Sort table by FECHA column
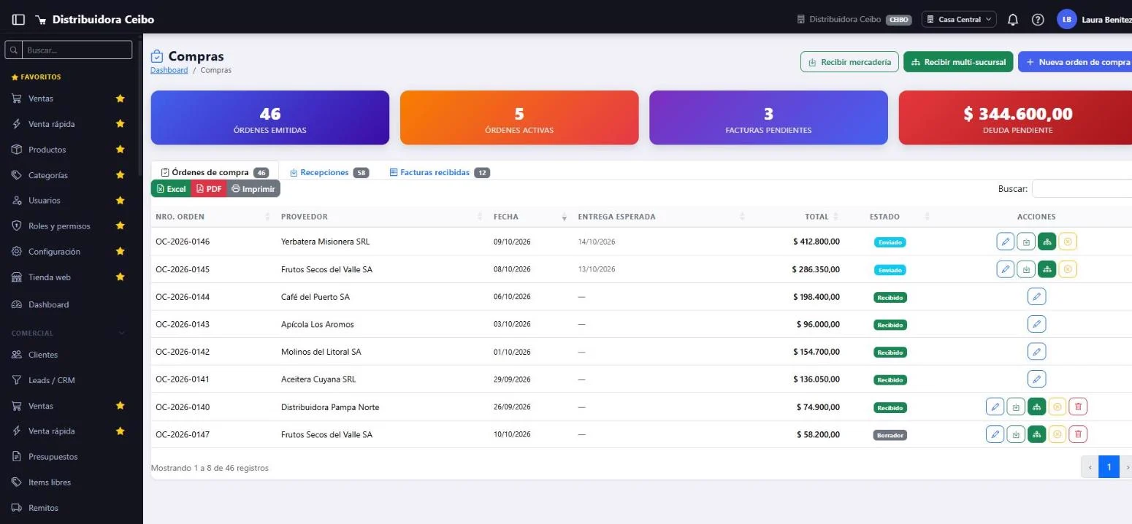 pos(530,217)
